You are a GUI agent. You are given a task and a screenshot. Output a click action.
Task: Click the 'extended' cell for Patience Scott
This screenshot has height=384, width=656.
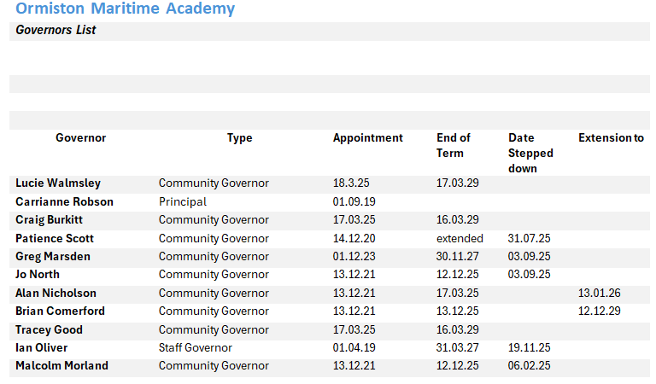[x=460, y=239]
